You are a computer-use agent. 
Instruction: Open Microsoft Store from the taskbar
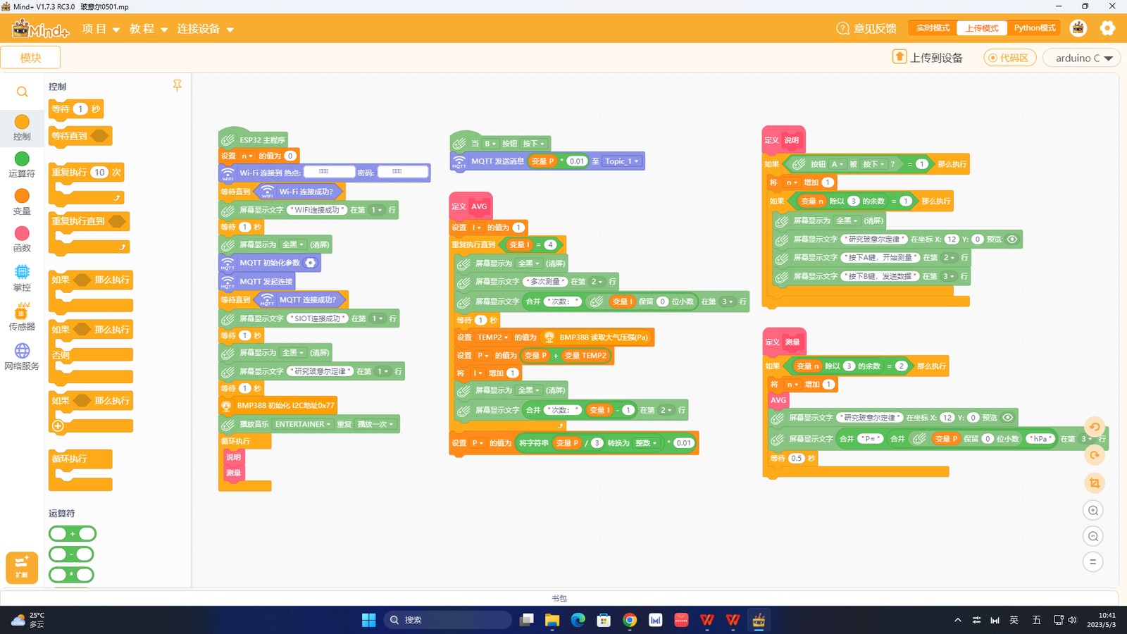coord(604,620)
